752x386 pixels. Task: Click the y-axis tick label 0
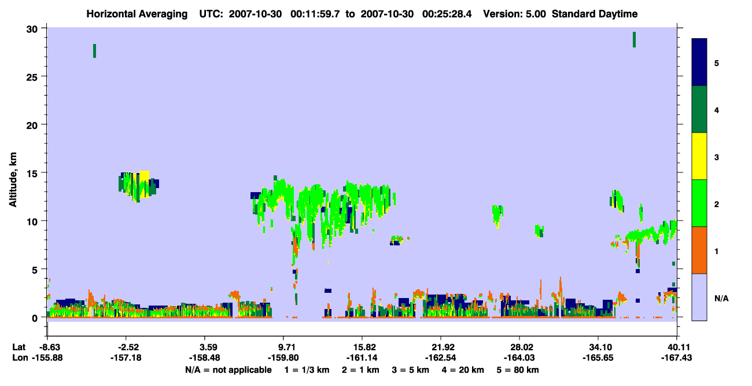click(36, 318)
